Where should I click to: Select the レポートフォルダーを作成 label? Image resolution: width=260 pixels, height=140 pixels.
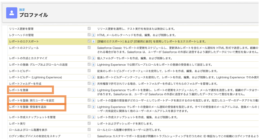tap(25, 84)
